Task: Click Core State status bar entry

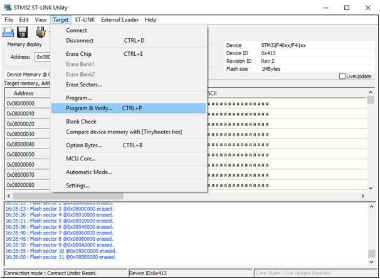Action: pos(315,273)
